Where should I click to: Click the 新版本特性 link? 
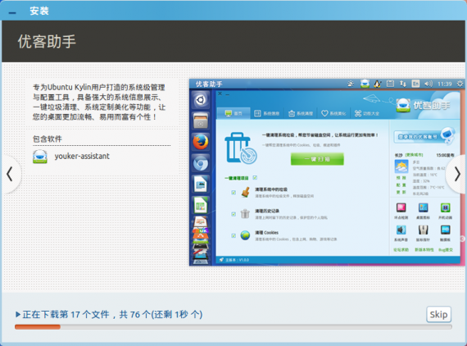tap(424, 250)
